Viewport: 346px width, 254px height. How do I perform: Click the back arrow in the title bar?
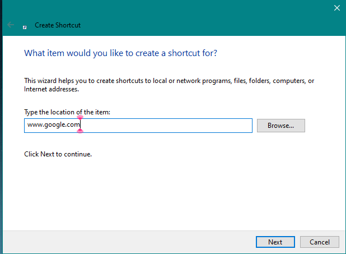(x=11, y=25)
